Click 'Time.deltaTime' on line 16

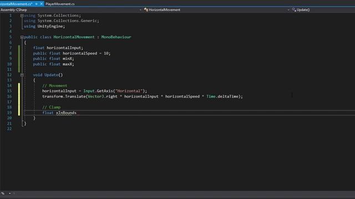[222, 97]
